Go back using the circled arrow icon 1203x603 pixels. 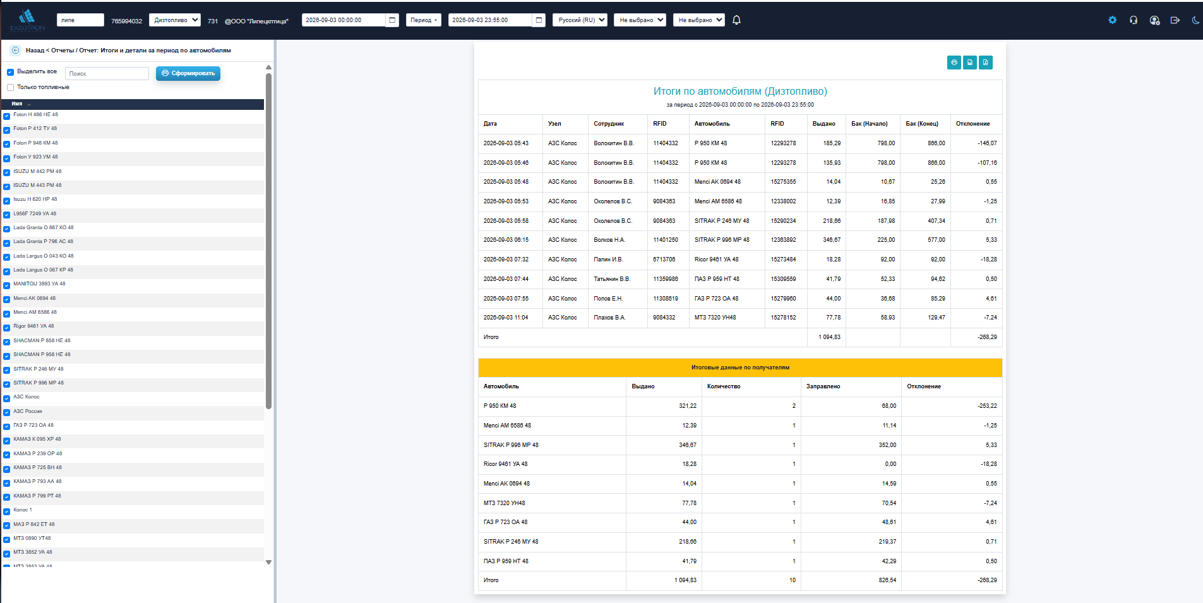pos(15,50)
